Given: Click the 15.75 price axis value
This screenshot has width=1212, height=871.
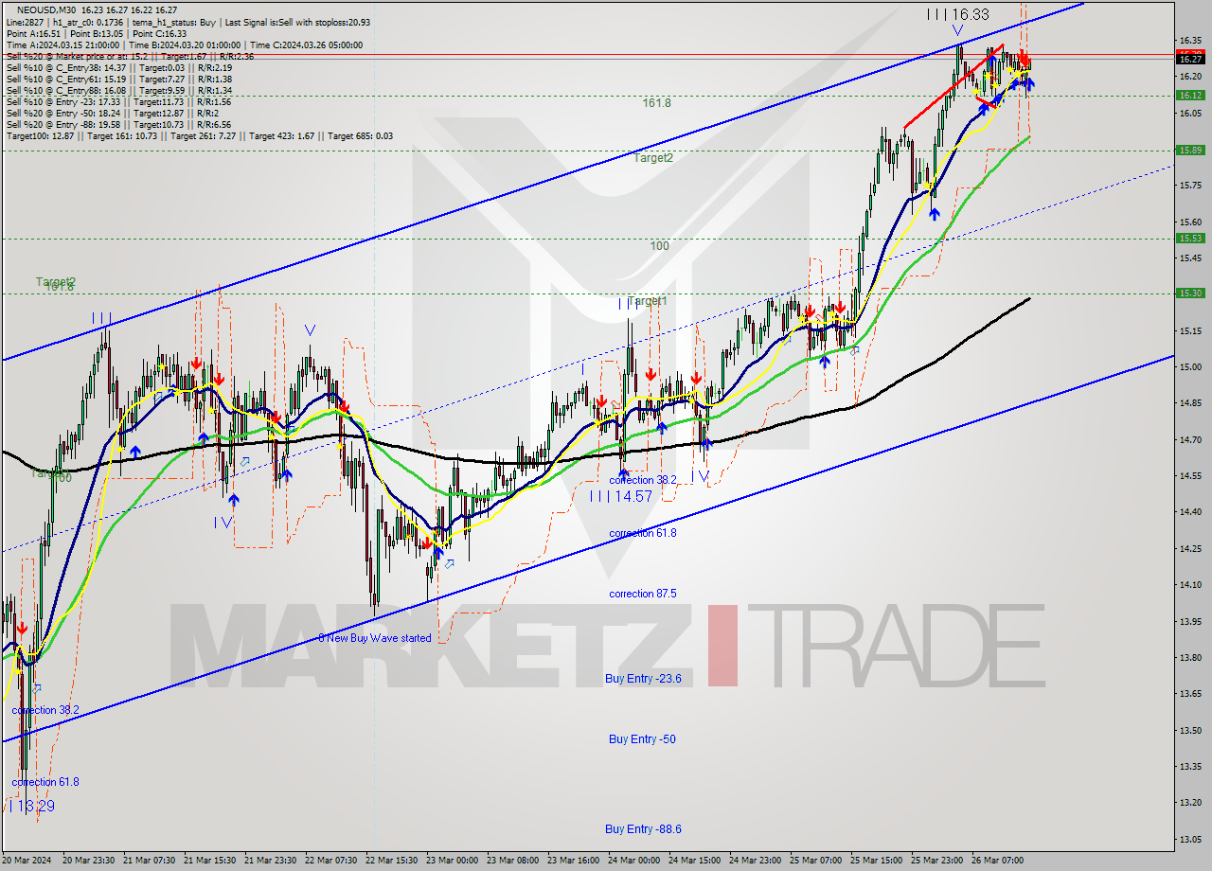Looking at the screenshot, I should click(x=1190, y=186).
